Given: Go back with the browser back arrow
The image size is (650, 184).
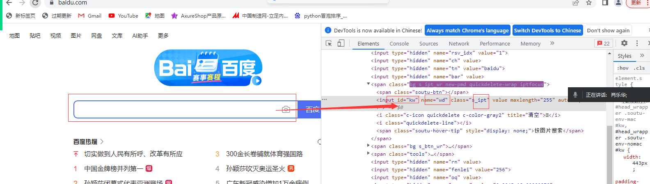Looking at the screenshot, I should tap(9, 3).
